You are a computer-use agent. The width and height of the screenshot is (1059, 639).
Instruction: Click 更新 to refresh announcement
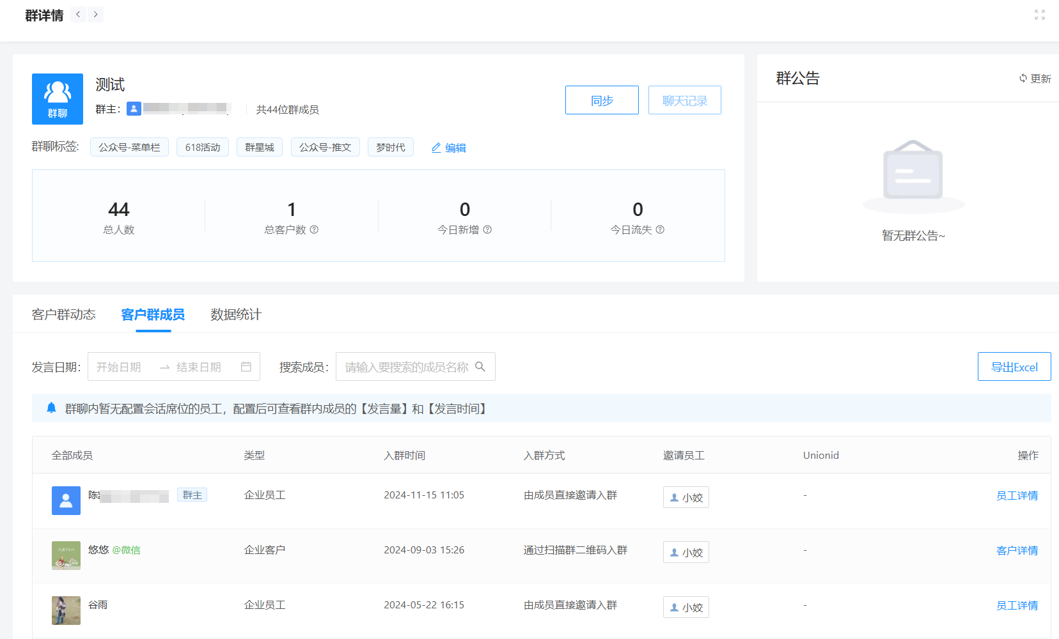pos(1040,79)
